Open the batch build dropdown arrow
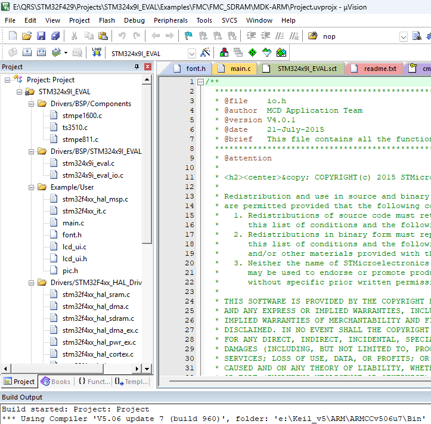 66,52
